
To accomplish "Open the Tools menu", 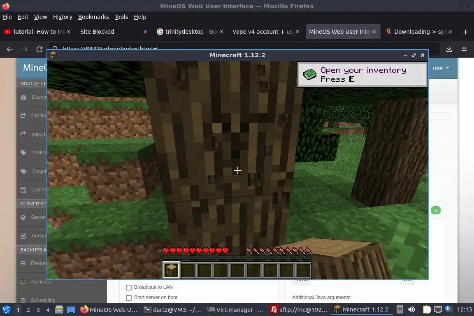I will coord(121,17).
